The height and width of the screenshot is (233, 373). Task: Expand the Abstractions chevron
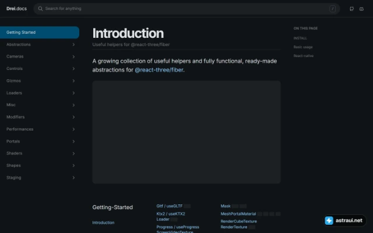coord(73,44)
